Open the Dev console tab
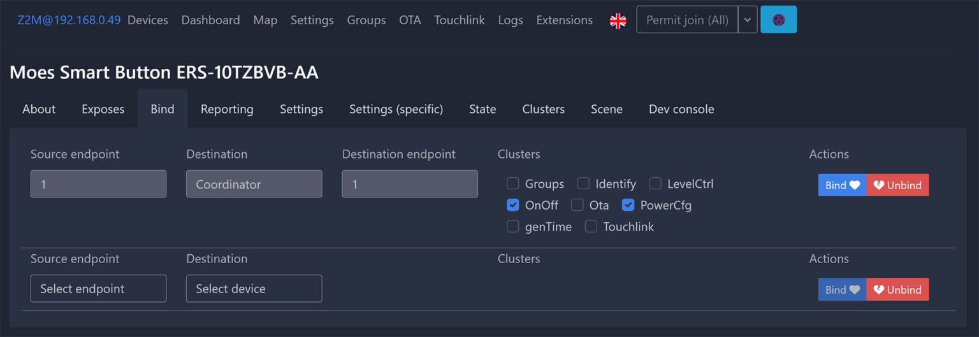Screen dimensions: 979x337 point(681,109)
